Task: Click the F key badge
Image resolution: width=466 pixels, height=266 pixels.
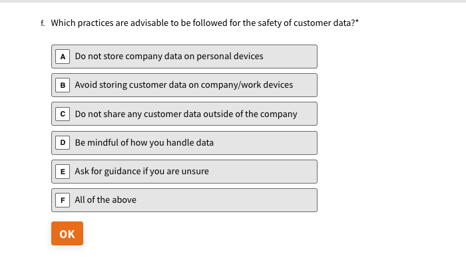Action: [x=63, y=200]
